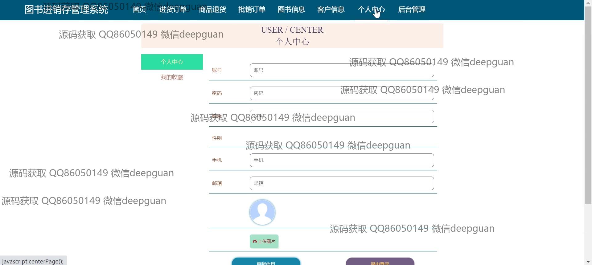Open the 图书信息 page
Viewport: 592px width, 265px height.
pyautogui.click(x=291, y=10)
